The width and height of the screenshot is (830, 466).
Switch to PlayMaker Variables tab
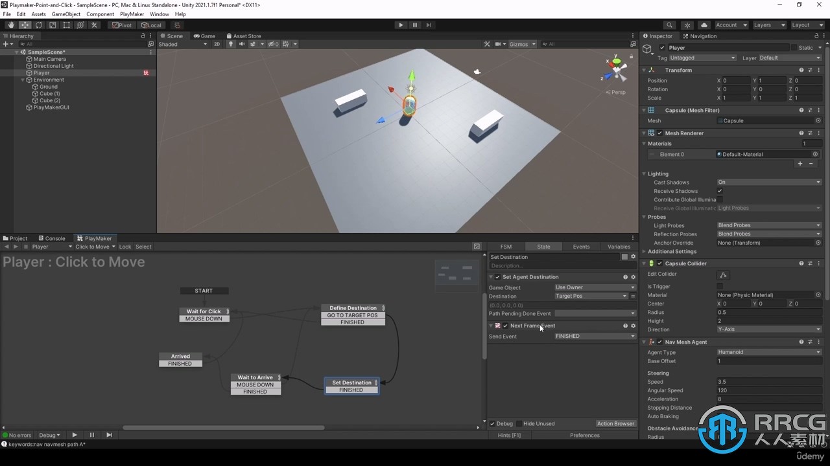point(619,247)
